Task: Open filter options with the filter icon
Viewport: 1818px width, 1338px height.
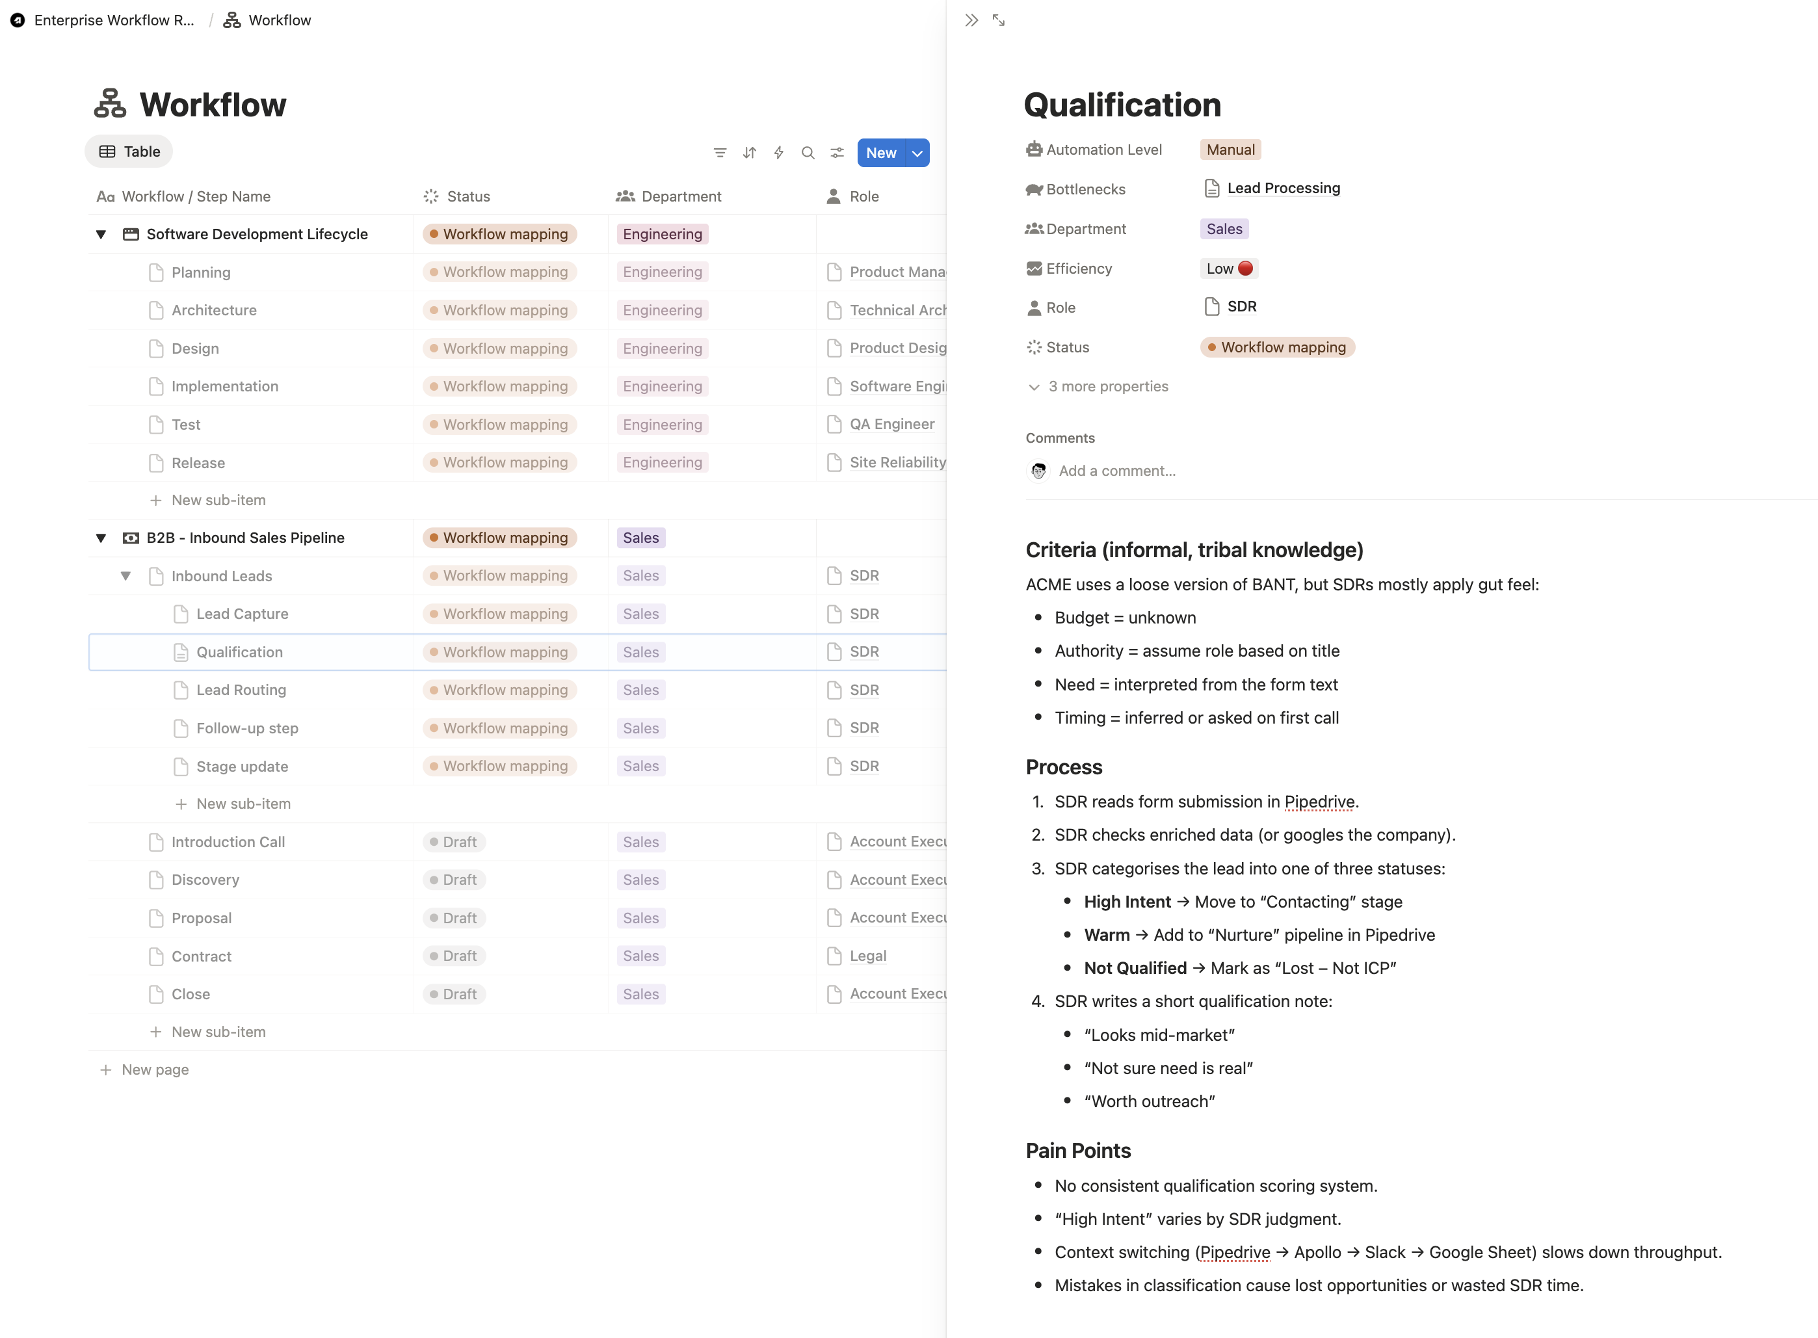Action: coord(720,152)
